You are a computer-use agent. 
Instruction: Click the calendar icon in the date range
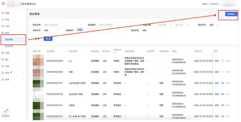tap(188, 25)
